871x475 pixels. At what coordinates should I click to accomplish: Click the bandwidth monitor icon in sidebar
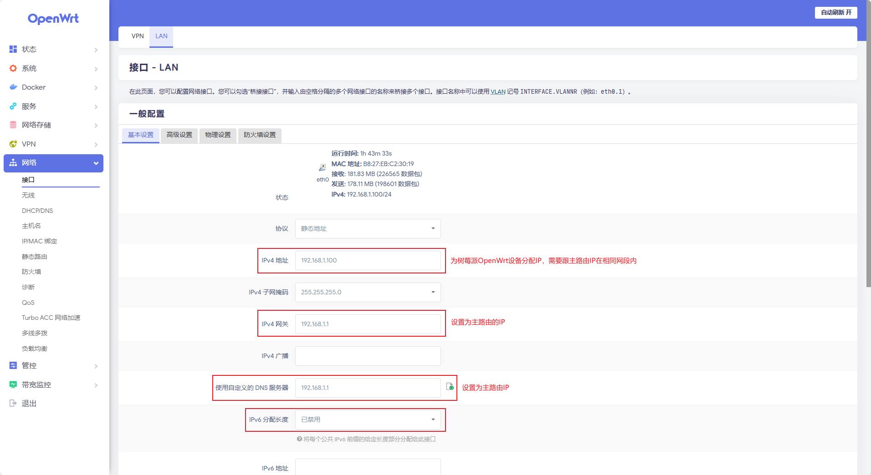coord(13,384)
